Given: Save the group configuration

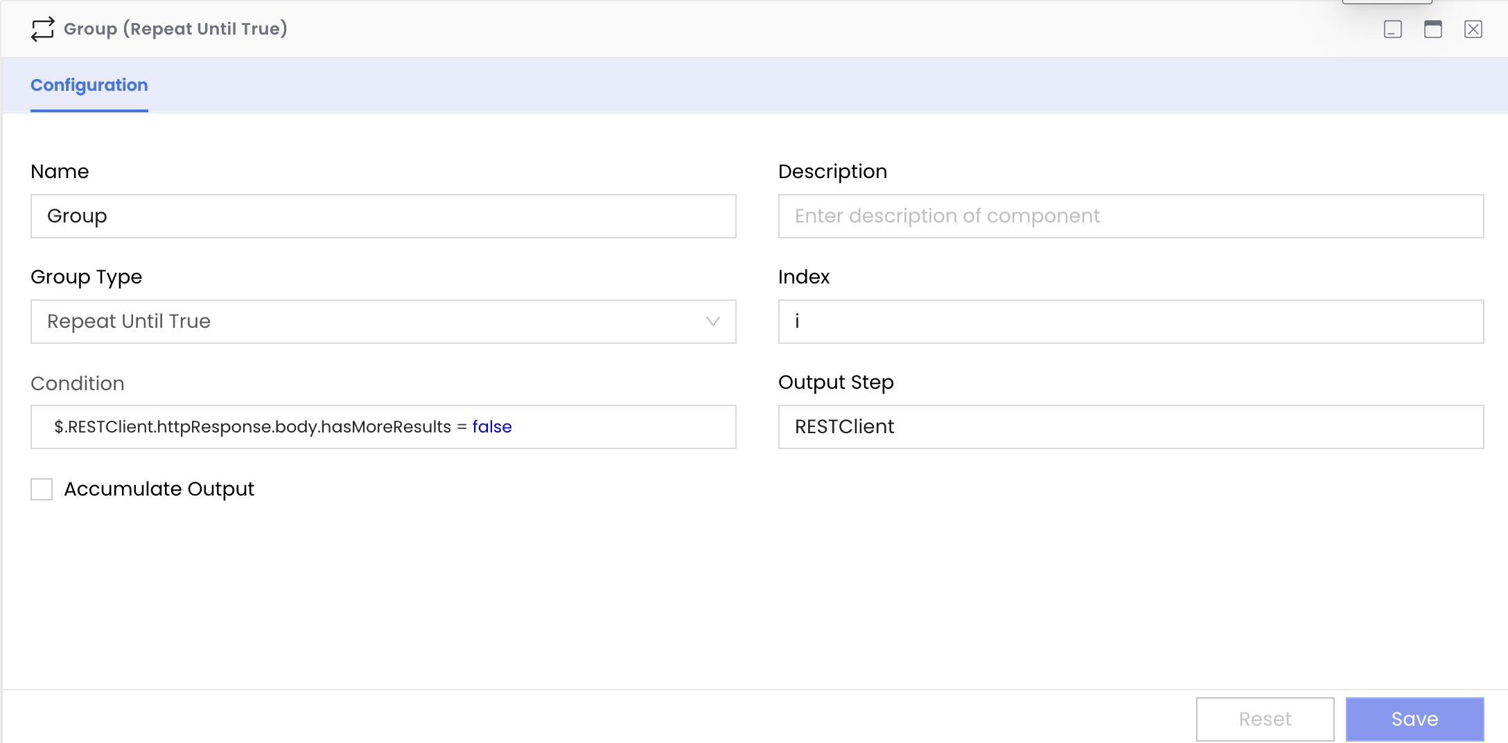Looking at the screenshot, I should click(x=1414, y=719).
